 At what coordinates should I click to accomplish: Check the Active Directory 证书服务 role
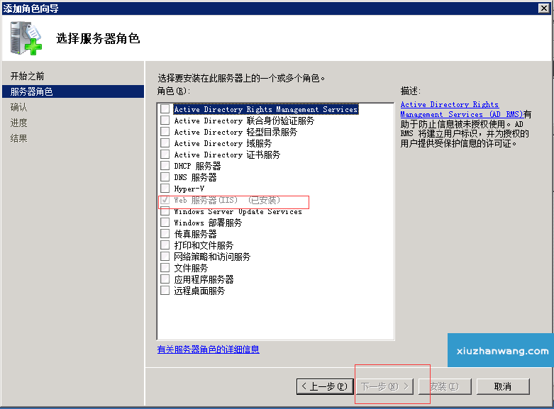tap(165, 155)
